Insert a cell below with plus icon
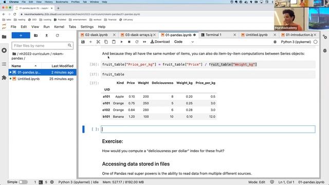Screen dimensions: 329x185 (x=90, y=42)
